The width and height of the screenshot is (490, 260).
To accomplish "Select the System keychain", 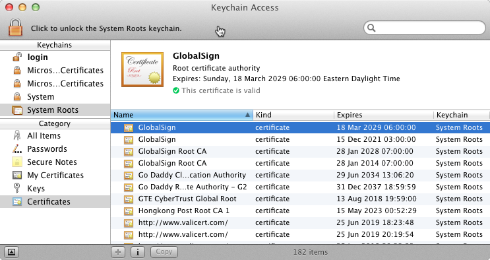I will (55, 97).
